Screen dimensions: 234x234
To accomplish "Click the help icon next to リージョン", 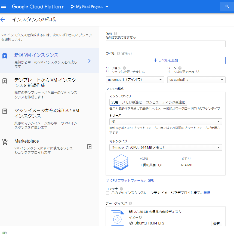I will pyautogui.click(x=124, y=68).
